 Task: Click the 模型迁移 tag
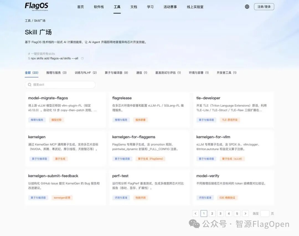point(56,120)
